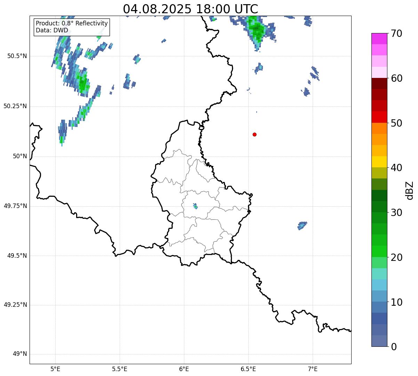Click the colorbar tick label 20

[397, 257]
